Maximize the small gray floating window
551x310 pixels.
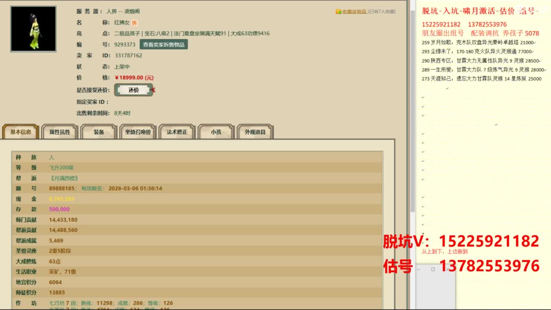coord(433,269)
